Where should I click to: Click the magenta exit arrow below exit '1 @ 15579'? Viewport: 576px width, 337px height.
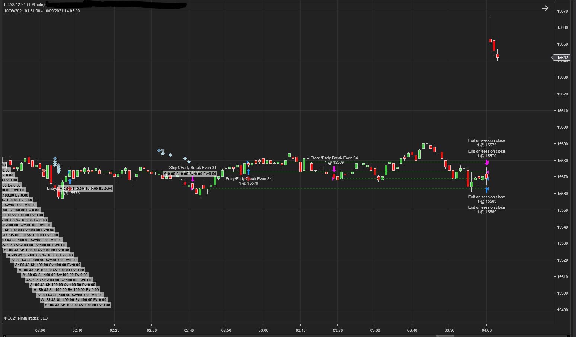click(487, 162)
